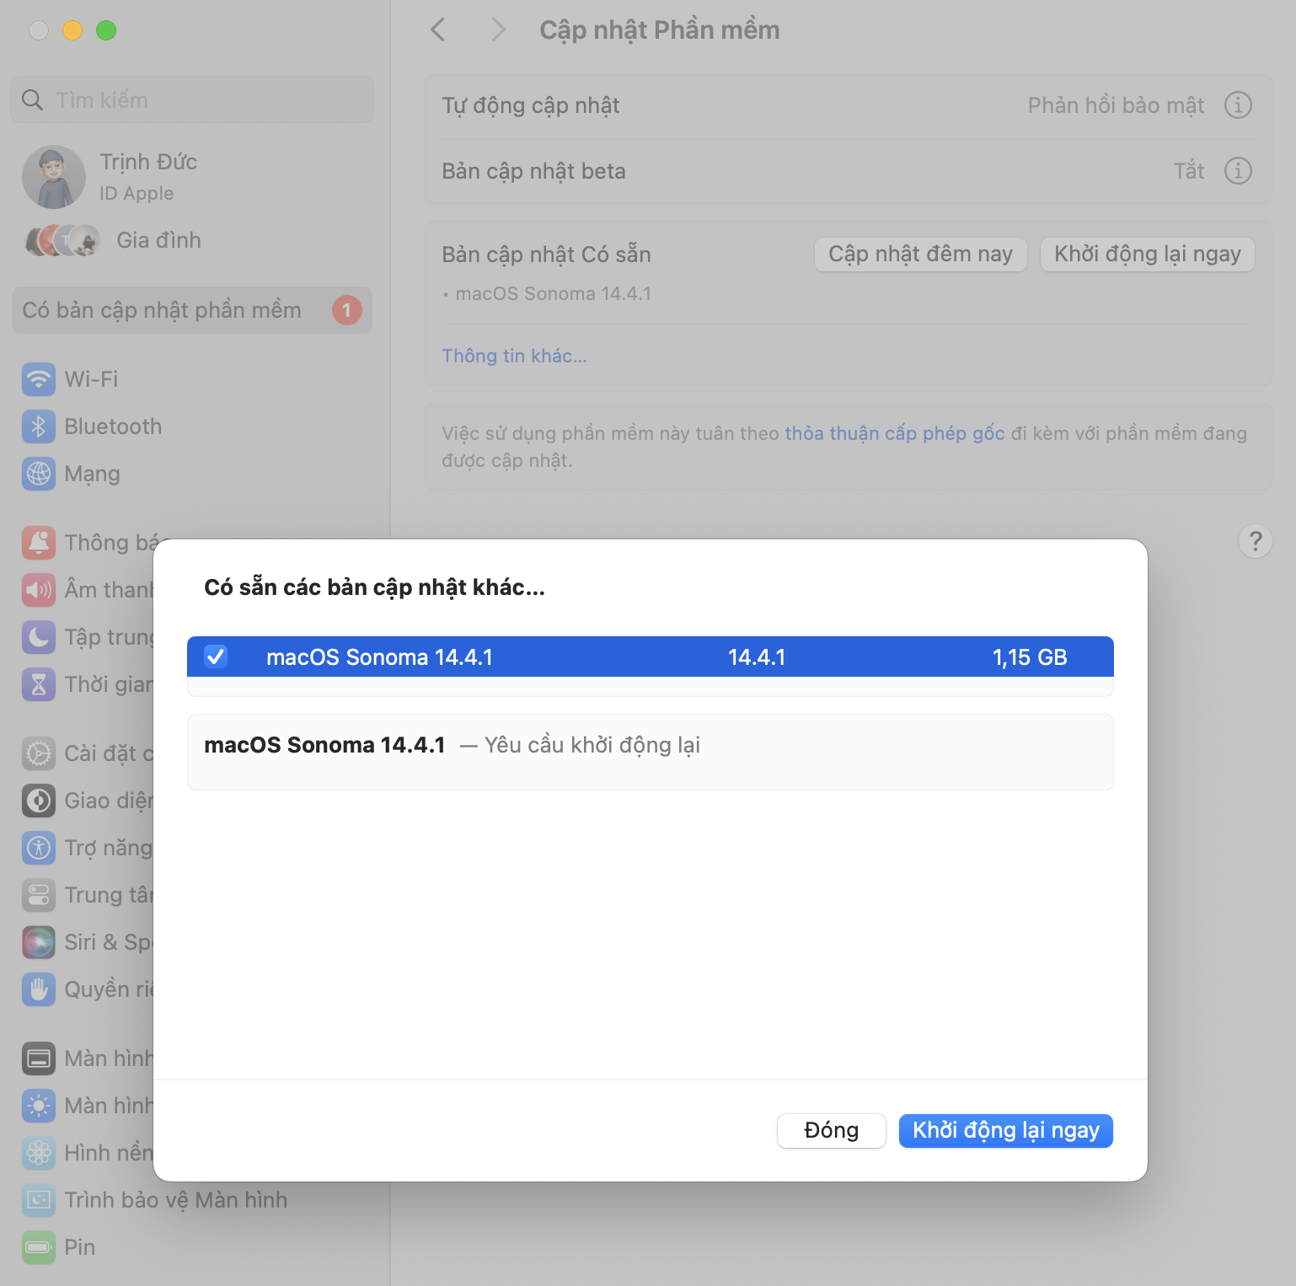The height and width of the screenshot is (1286, 1296).
Task: Open the Quyền riêng tư hand icon
Action: pos(39,989)
